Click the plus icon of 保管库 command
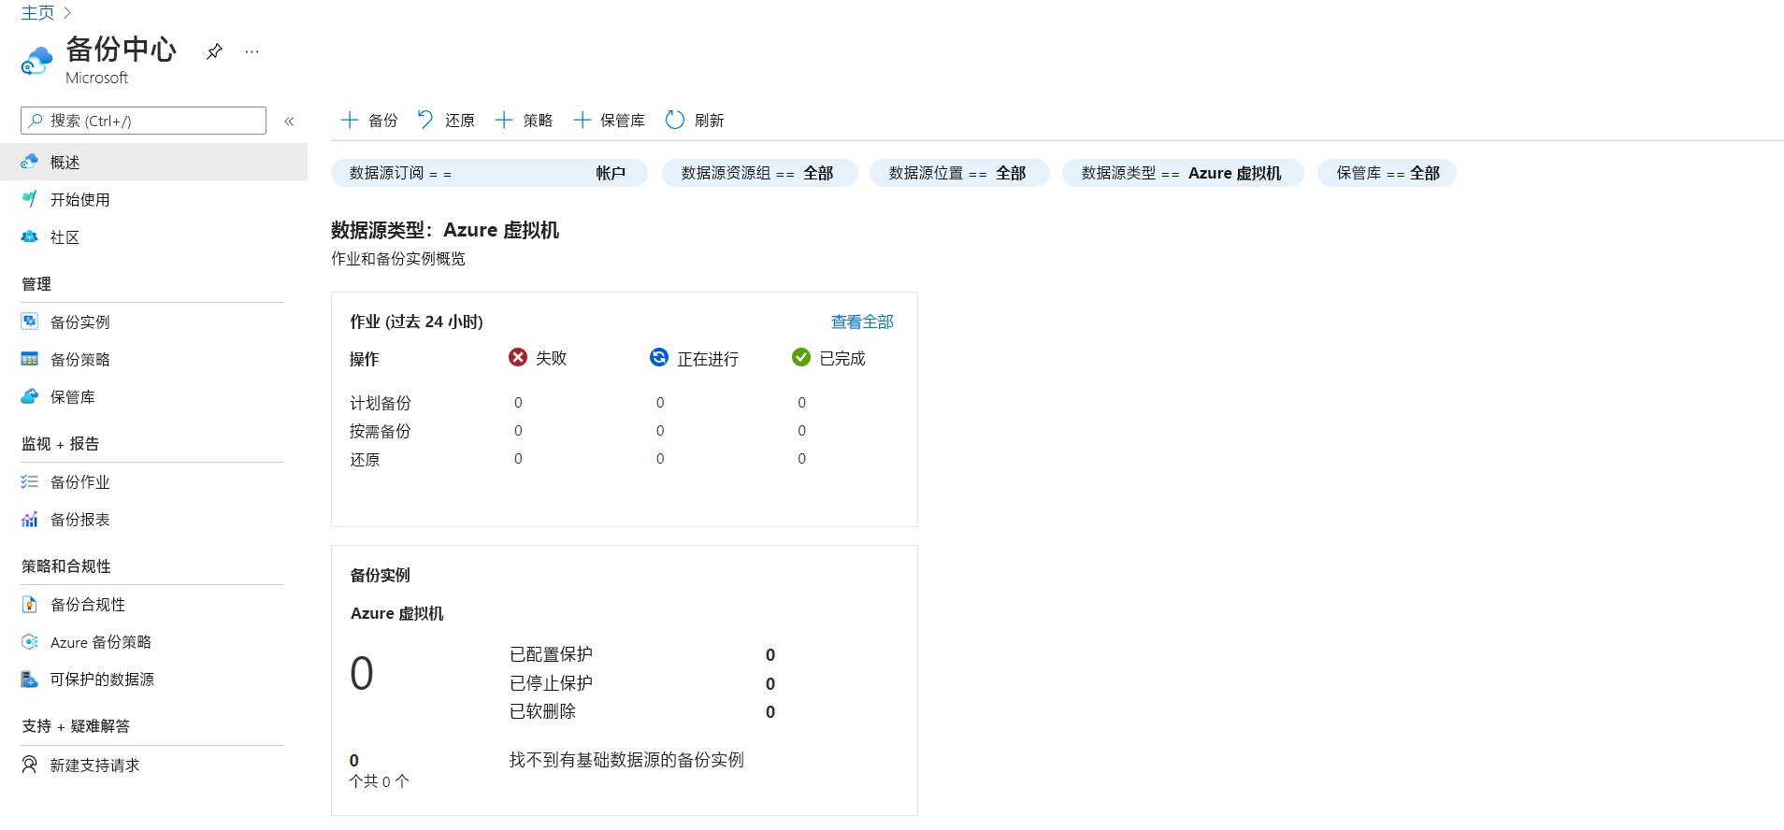Image resolution: width=1784 pixels, height=830 pixels. pos(582,120)
